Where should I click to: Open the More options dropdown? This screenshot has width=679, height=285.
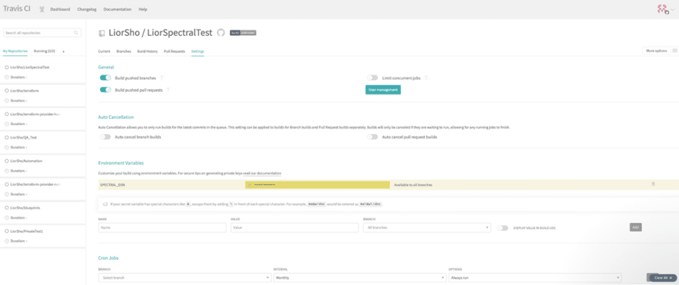tap(656, 51)
